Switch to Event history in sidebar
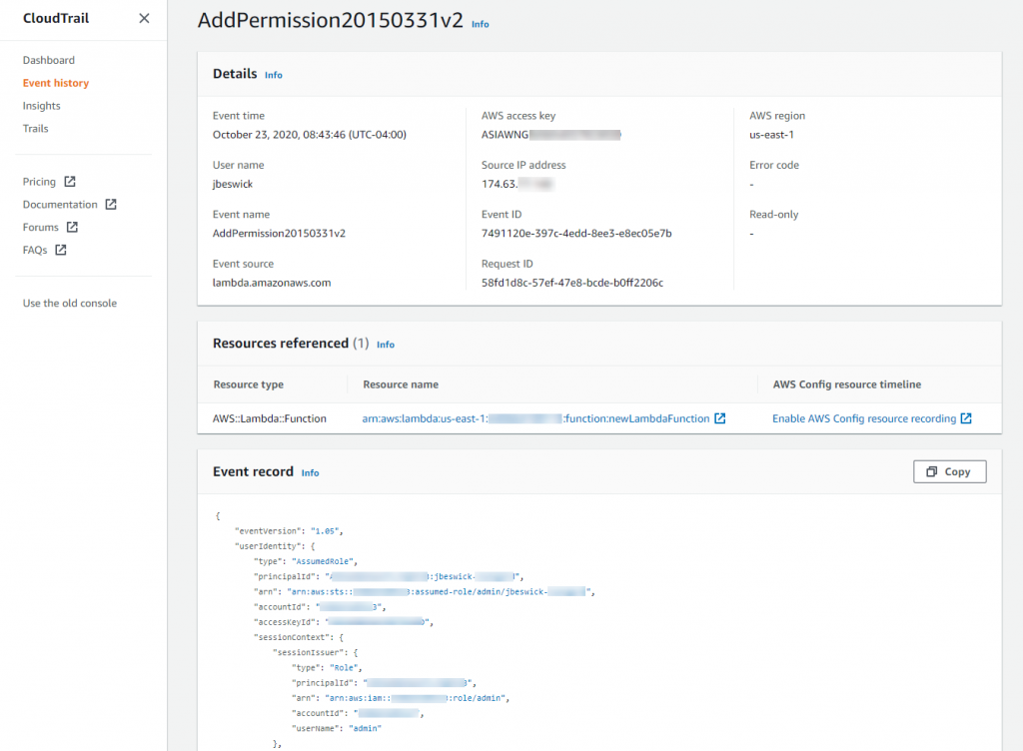Image resolution: width=1023 pixels, height=751 pixels. point(55,82)
